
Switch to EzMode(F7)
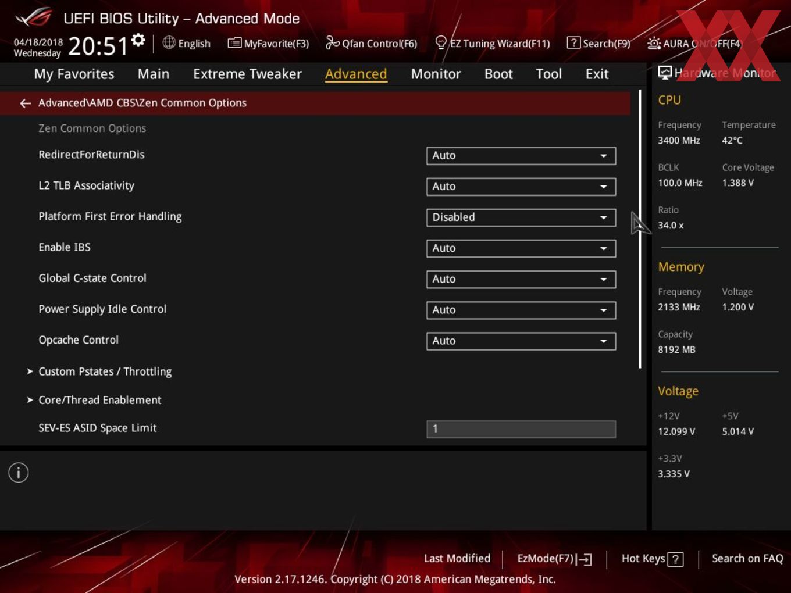(x=554, y=559)
